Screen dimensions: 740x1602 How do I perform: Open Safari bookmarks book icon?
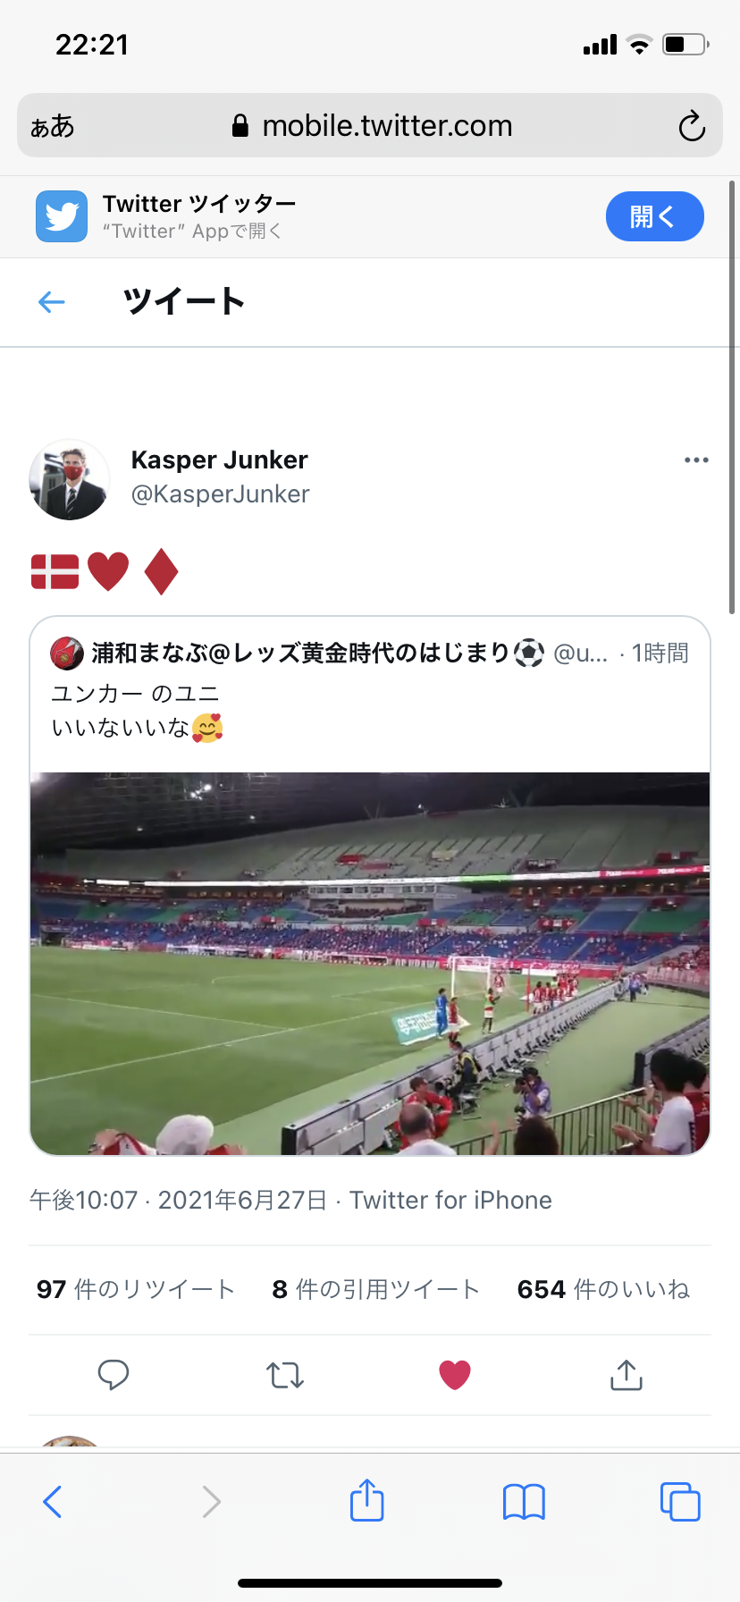click(524, 1502)
